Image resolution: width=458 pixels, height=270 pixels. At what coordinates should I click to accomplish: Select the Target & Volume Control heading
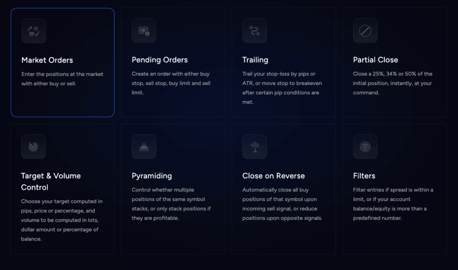[x=51, y=181]
